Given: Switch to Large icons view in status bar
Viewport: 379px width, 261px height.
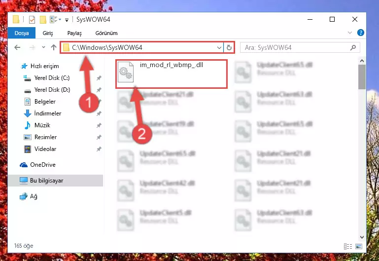Looking at the screenshot, I should 359,246.
